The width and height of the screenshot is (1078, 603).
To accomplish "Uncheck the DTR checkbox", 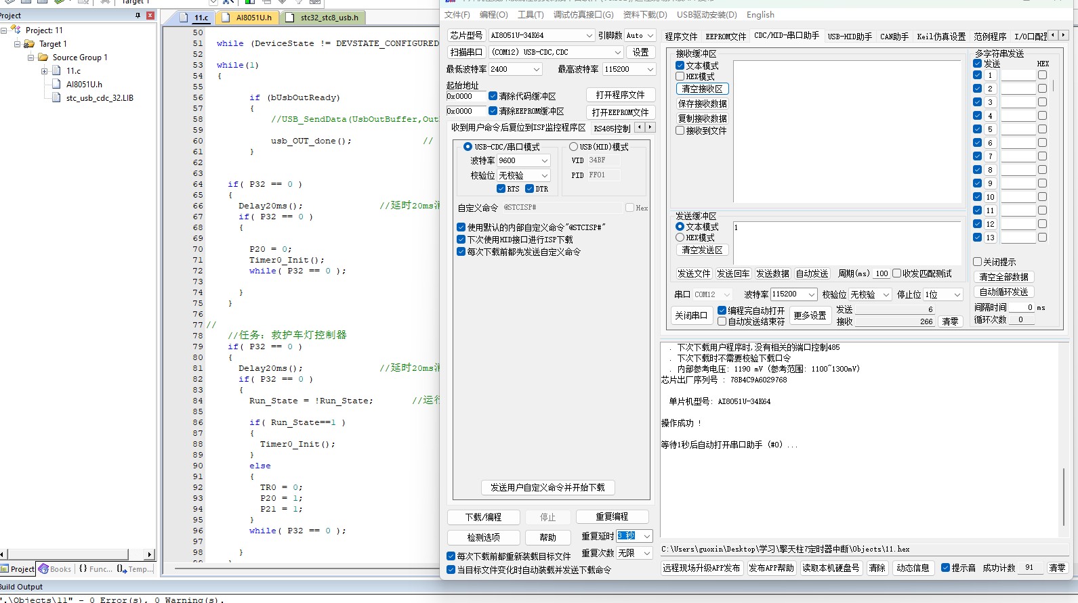I will coord(530,189).
